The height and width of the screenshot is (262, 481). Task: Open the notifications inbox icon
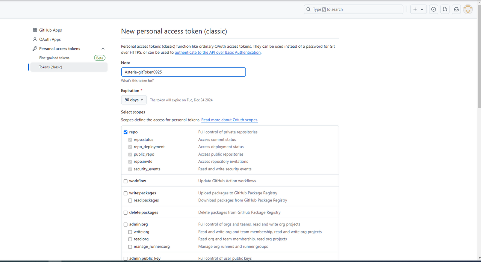point(456,9)
